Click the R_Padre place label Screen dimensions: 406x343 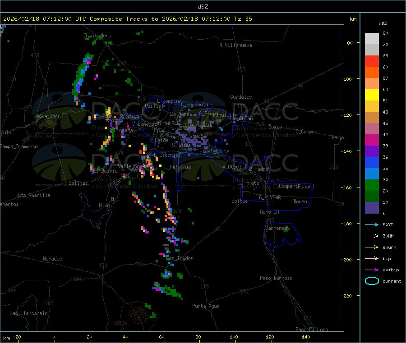(258, 169)
